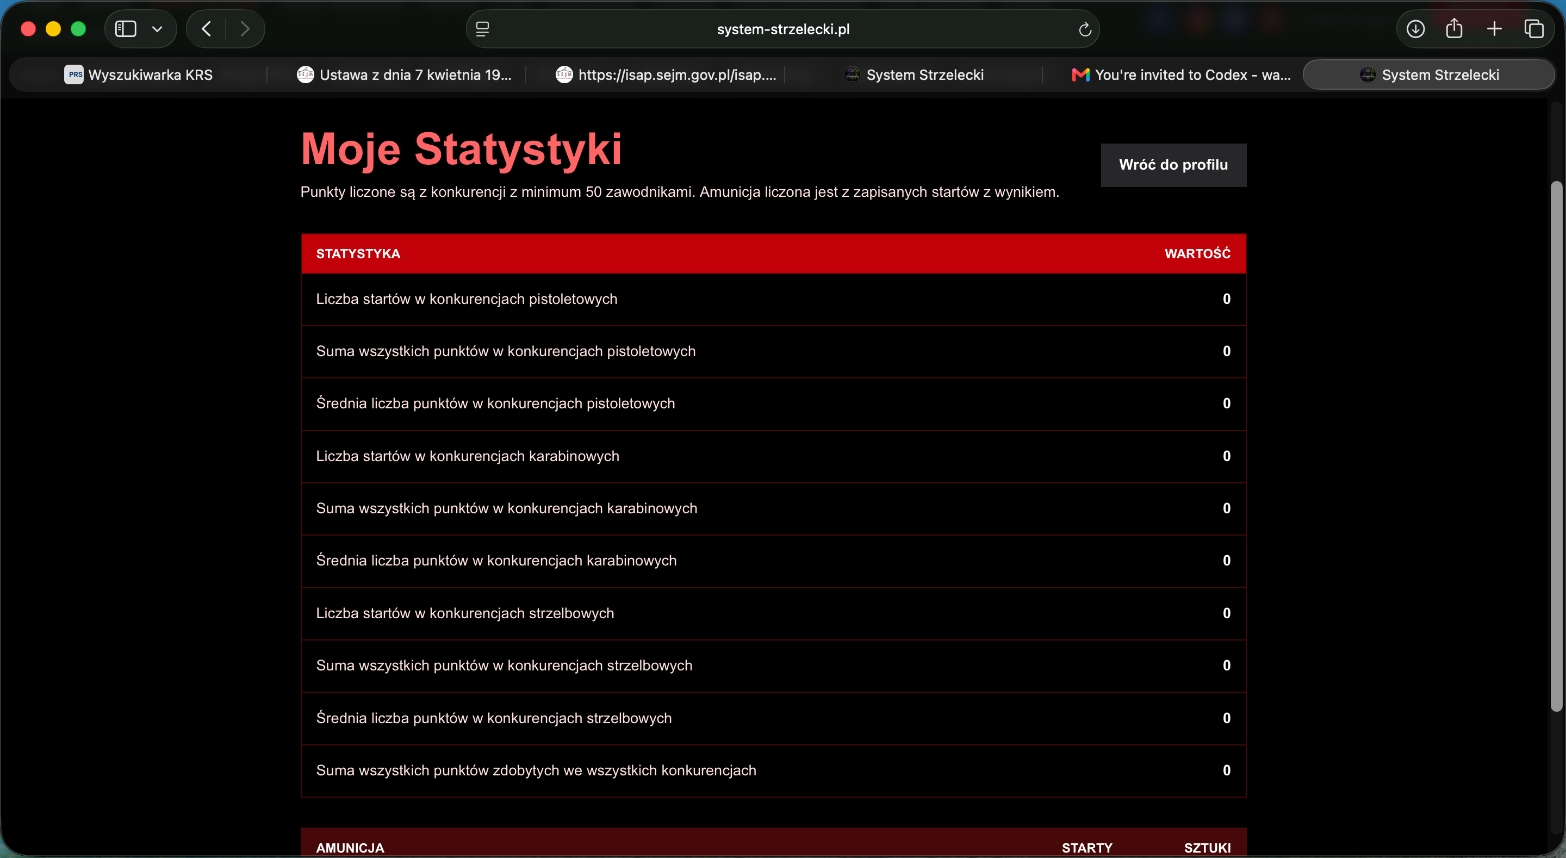1566x858 pixels.
Task: Toggle the Safari sidebar icon
Action: [x=125, y=29]
